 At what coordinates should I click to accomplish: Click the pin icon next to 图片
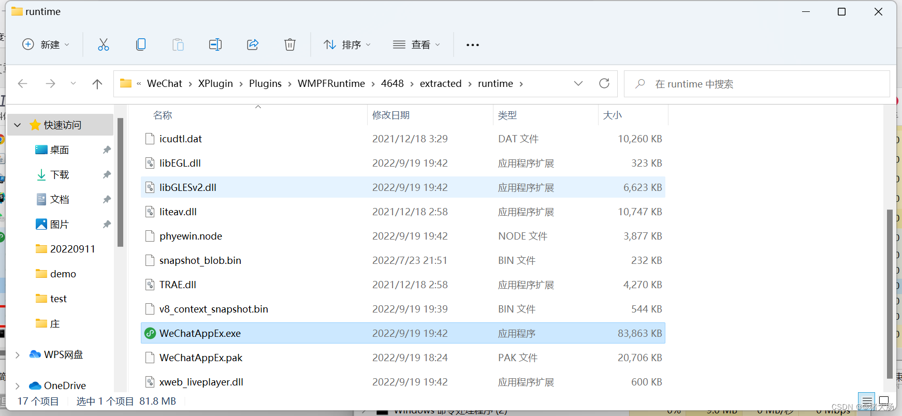tap(107, 225)
